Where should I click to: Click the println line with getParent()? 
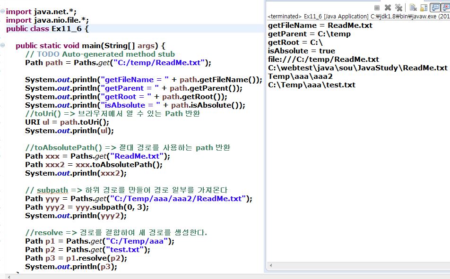[x=134, y=88]
